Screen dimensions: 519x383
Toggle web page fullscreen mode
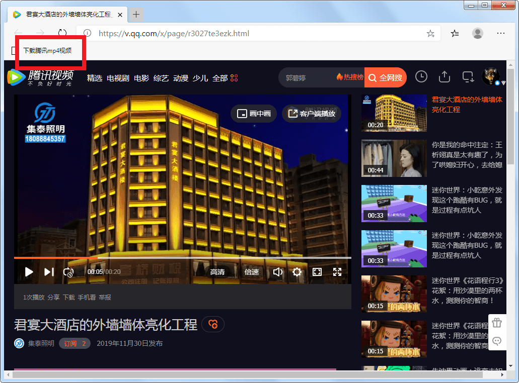[x=317, y=272]
